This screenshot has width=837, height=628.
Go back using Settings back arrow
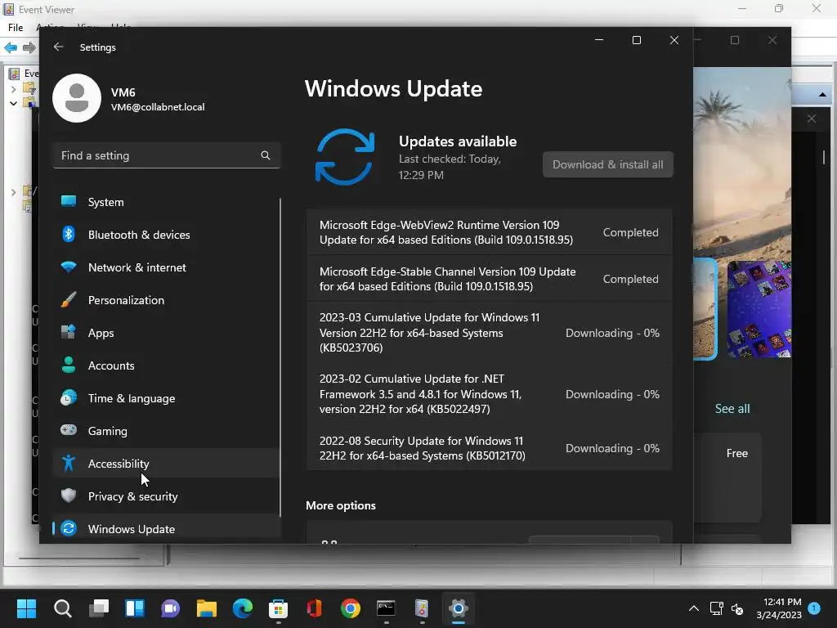point(58,47)
